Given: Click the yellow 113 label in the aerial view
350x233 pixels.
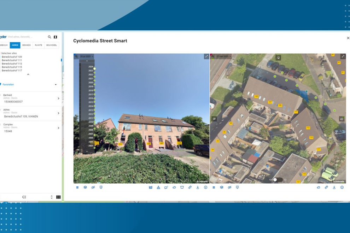Looking at the screenshot, I should pos(308,128).
